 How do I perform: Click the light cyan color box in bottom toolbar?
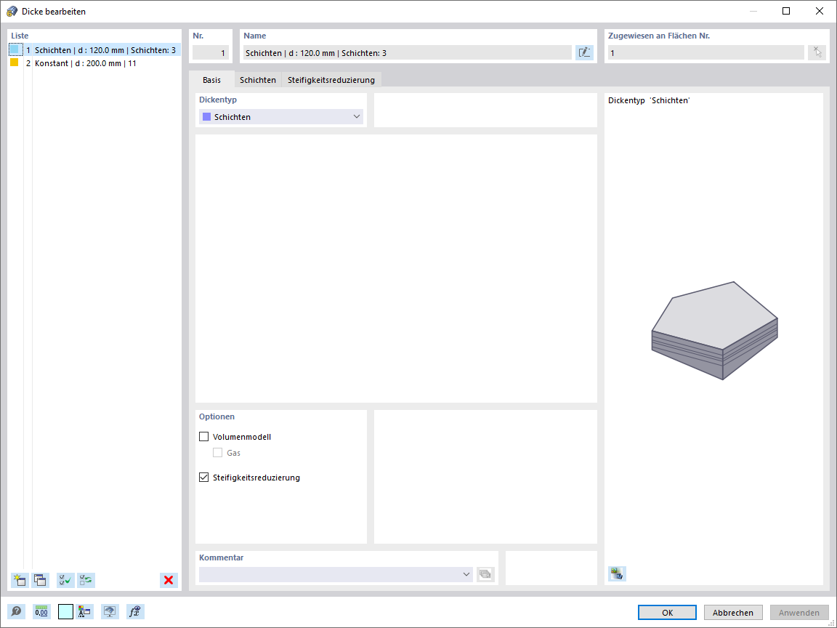tap(65, 611)
